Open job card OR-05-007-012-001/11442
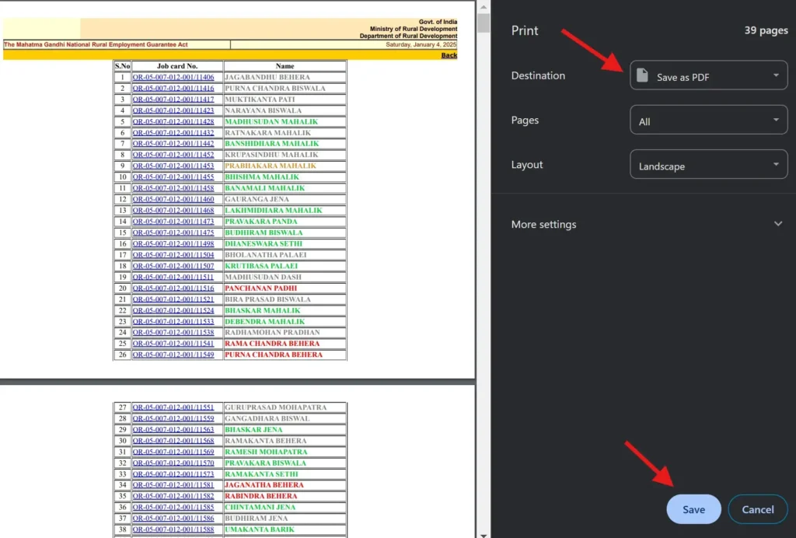Viewport: 796px width, 538px height. point(173,144)
